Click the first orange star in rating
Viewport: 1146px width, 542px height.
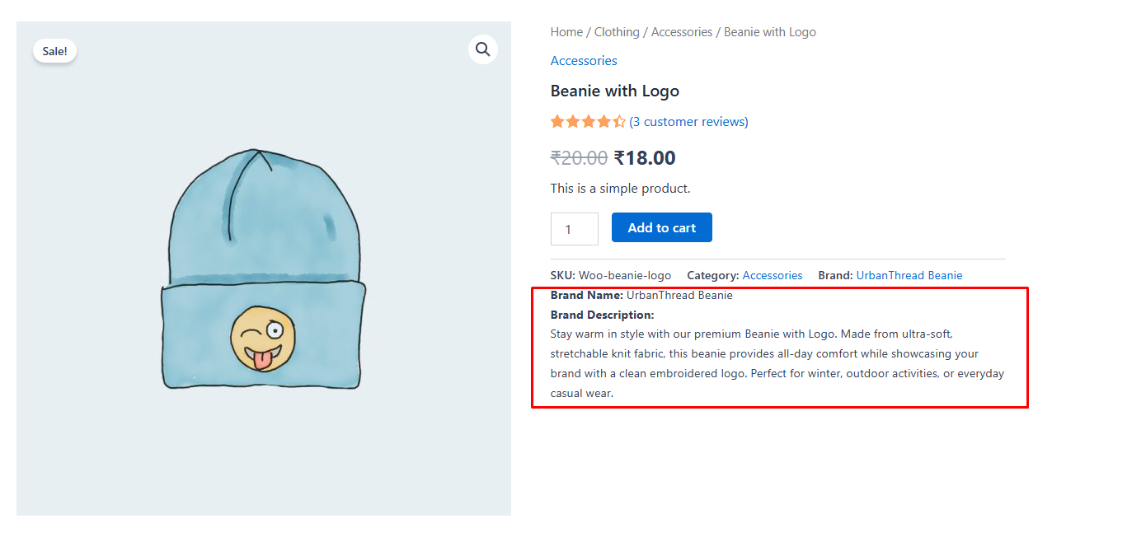557,121
